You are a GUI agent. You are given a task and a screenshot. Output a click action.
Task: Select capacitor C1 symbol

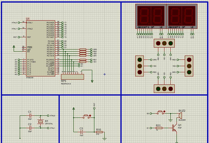(30, 116)
